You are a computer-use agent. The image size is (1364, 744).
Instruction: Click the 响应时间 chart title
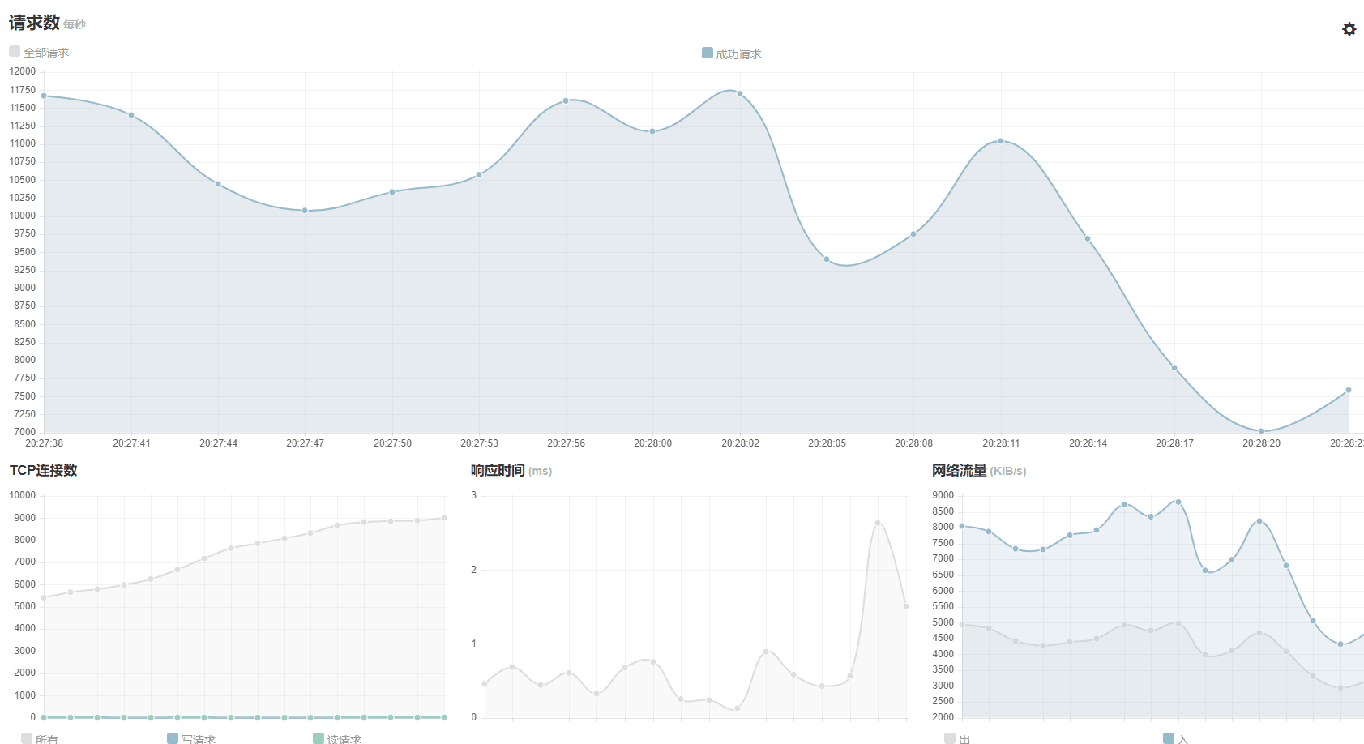pyautogui.click(x=498, y=470)
